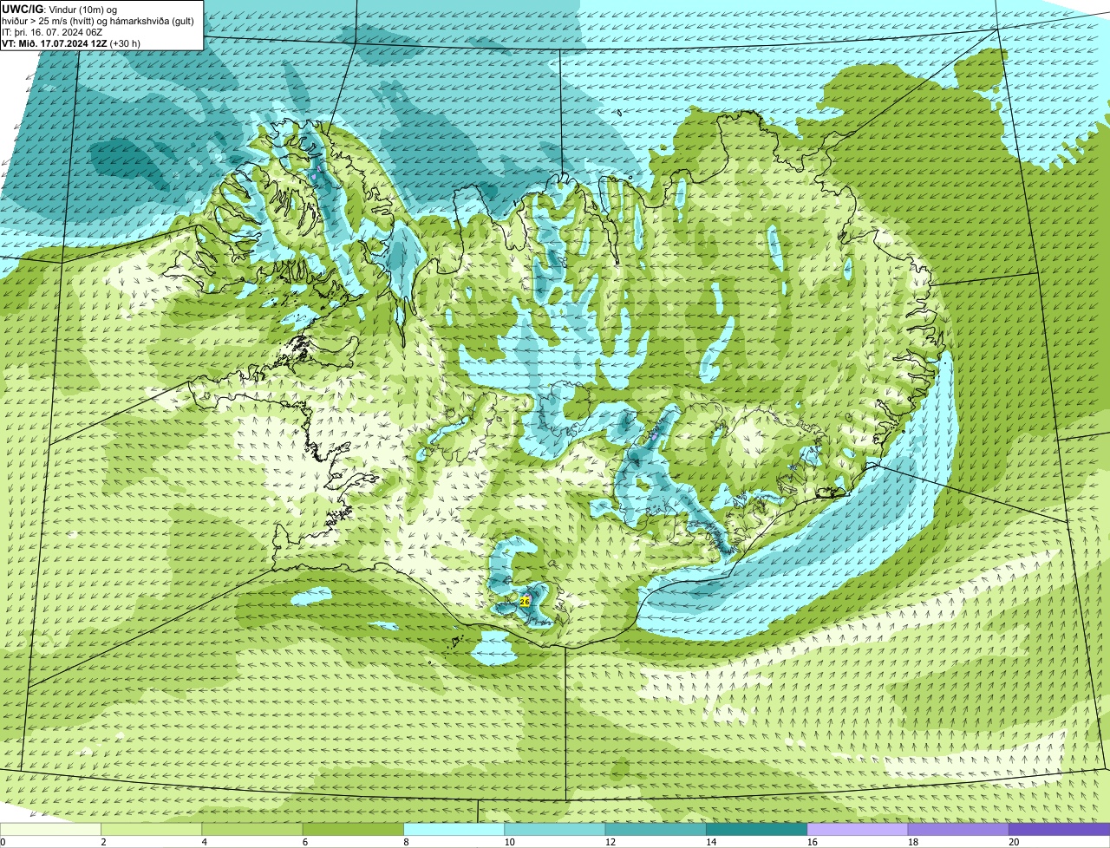Click the teal 12–14 m/s legend swatch
Screen dimensions: 1110x848
[656, 829]
